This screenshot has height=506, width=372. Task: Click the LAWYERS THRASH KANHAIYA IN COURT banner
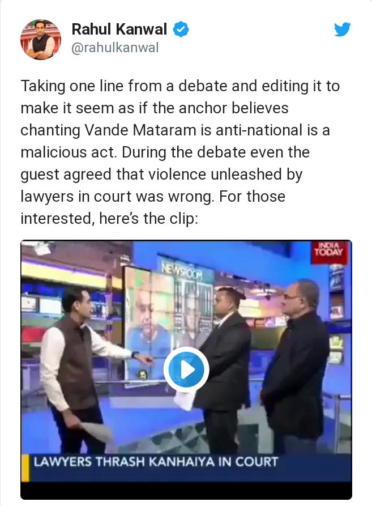(156, 462)
